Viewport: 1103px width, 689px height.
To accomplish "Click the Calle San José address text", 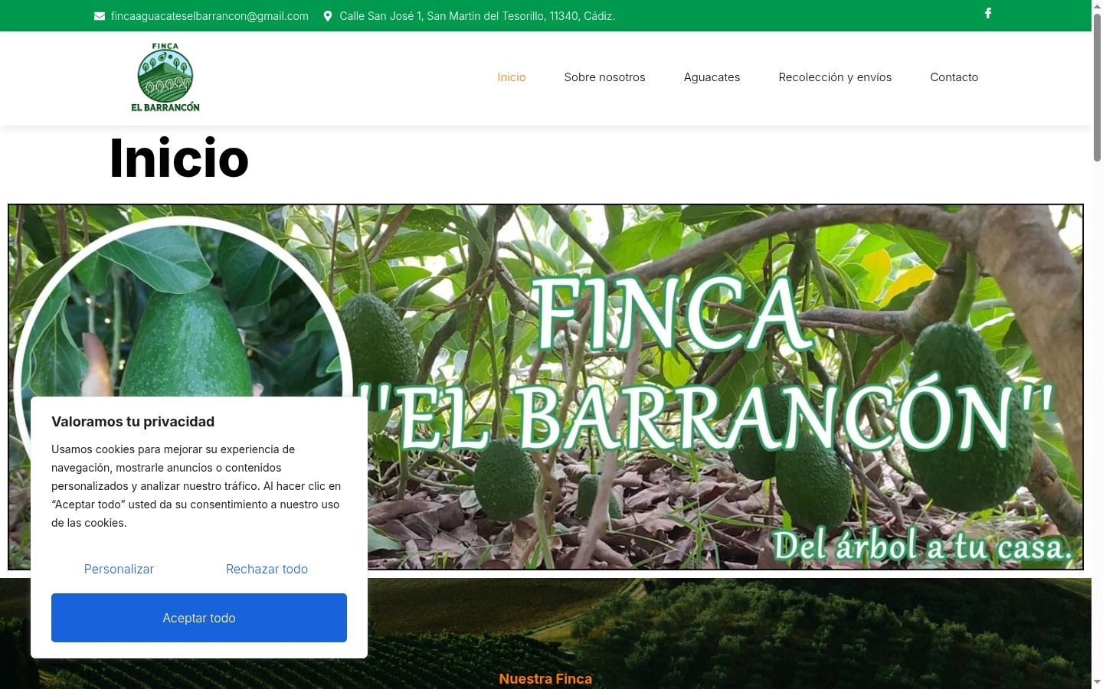I will (477, 16).
